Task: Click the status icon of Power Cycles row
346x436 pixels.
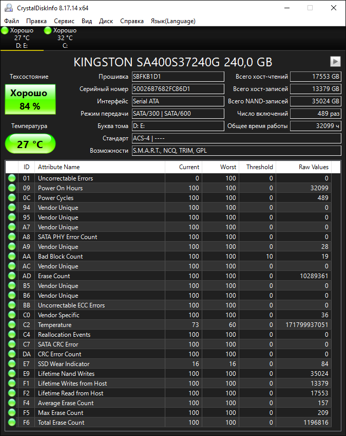Action: tap(12, 197)
